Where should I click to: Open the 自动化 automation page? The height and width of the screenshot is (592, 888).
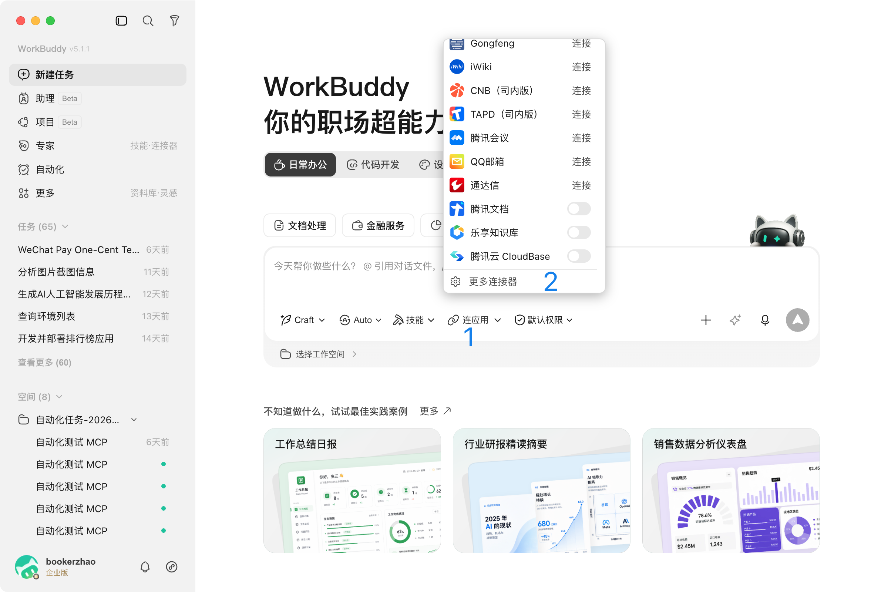(x=98, y=169)
